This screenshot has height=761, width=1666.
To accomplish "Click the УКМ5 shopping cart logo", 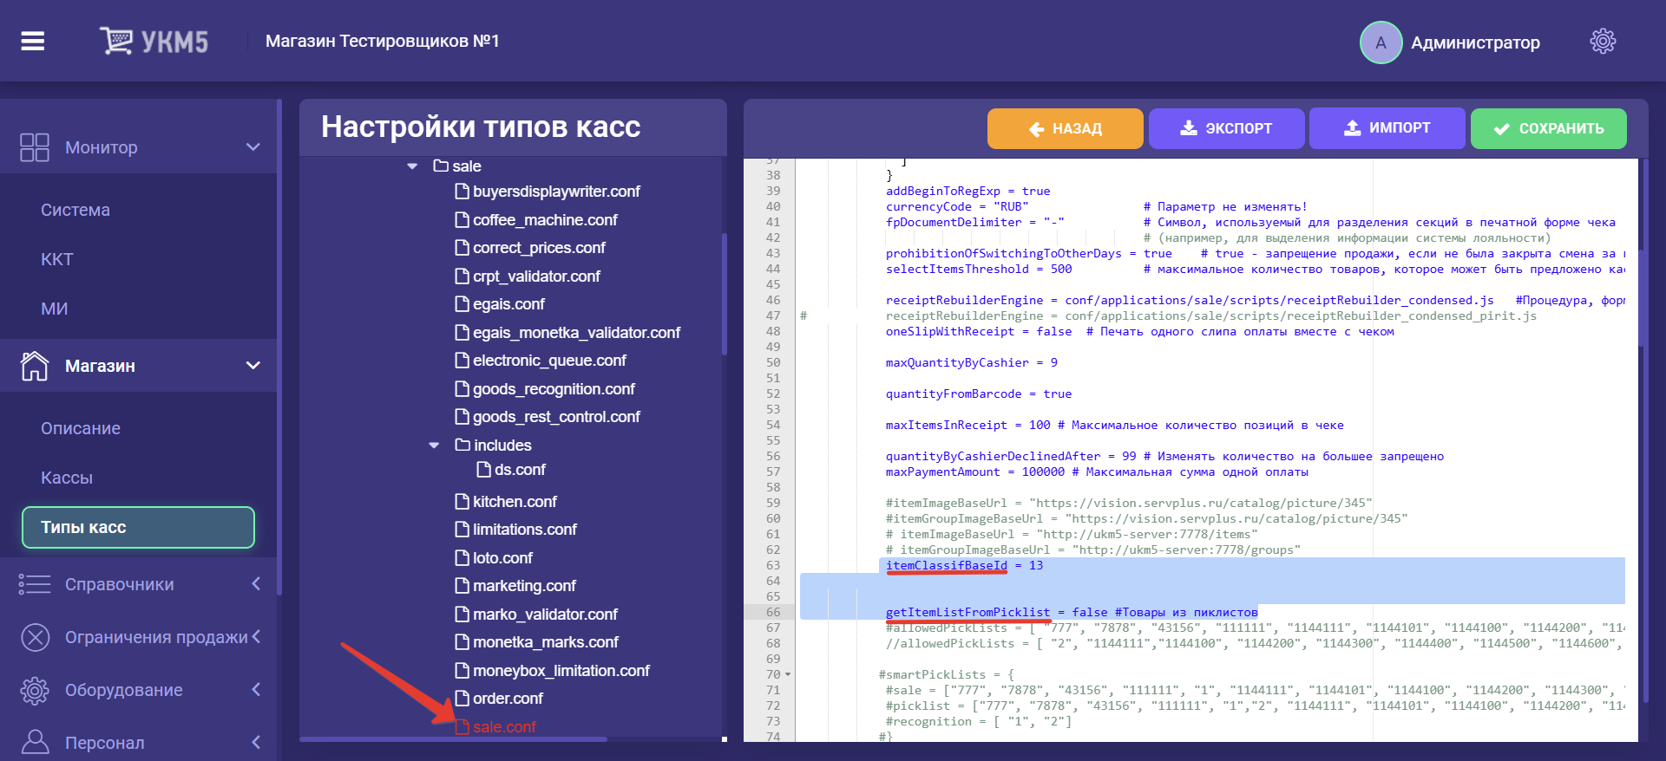I will pos(154,41).
